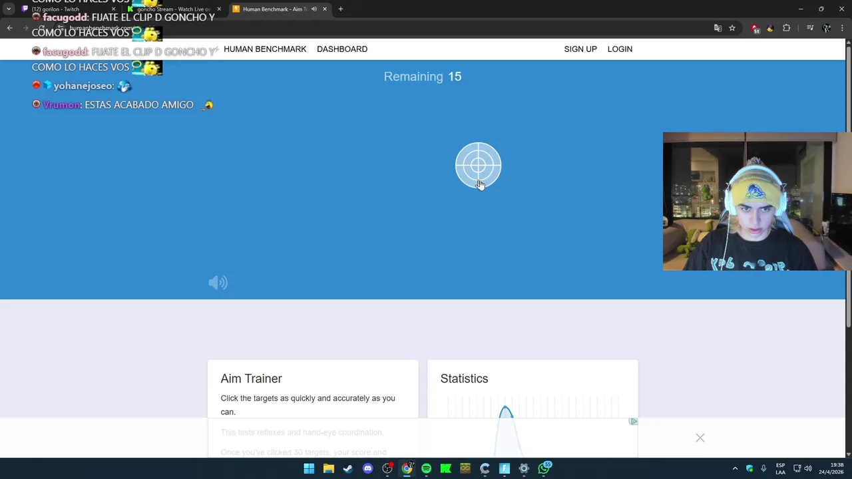
Task: Open WhatsApp from the taskbar
Action: [544, 468]
